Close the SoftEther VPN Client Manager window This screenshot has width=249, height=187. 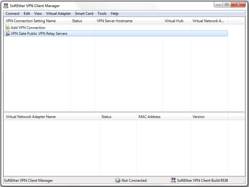pyautogui.click(x=238, y=5)
